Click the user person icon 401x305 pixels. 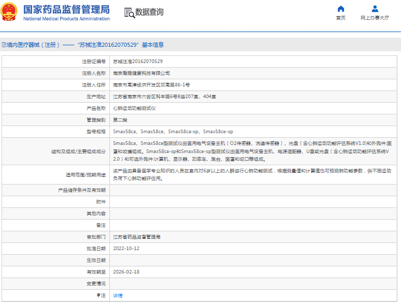click(375, 9)
